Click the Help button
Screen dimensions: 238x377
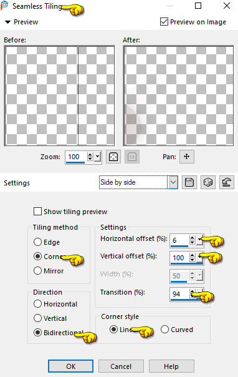tap(171, 366)
